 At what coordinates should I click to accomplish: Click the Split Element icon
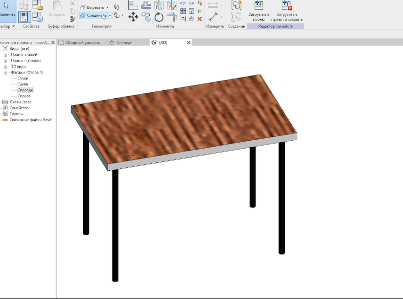click(x=183, y=3)
